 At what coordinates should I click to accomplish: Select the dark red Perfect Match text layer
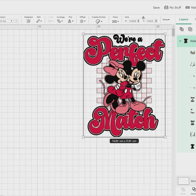[x=193, y=99]
